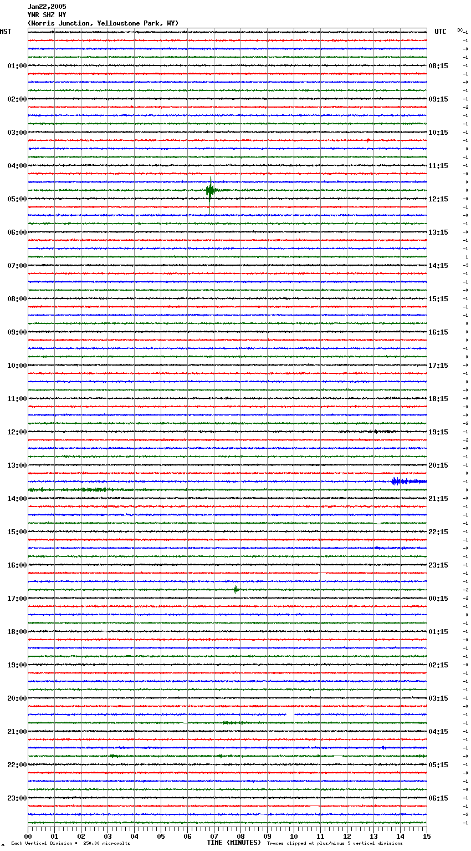Select the 16:00 MST hour label
Viewport: 471px width, 851px height.
coord(17,565)
